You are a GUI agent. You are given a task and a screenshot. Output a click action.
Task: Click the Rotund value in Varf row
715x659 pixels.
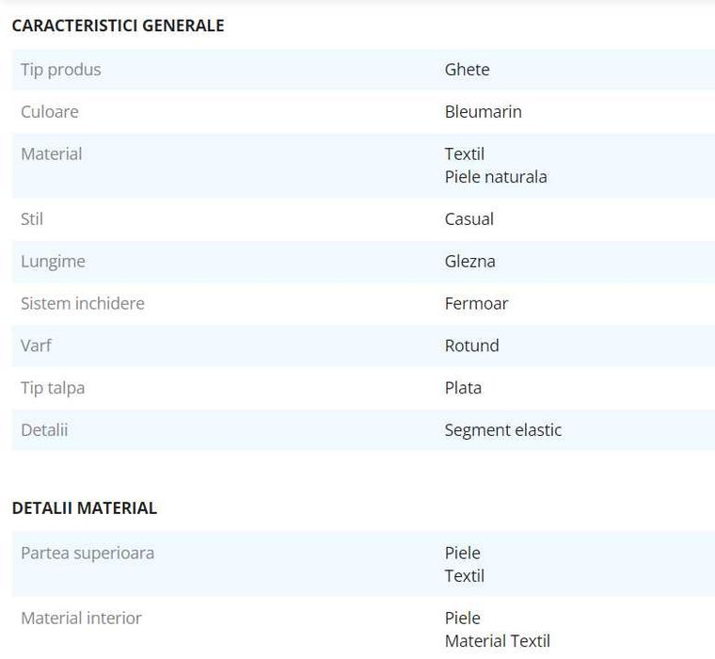click(472, 346)
